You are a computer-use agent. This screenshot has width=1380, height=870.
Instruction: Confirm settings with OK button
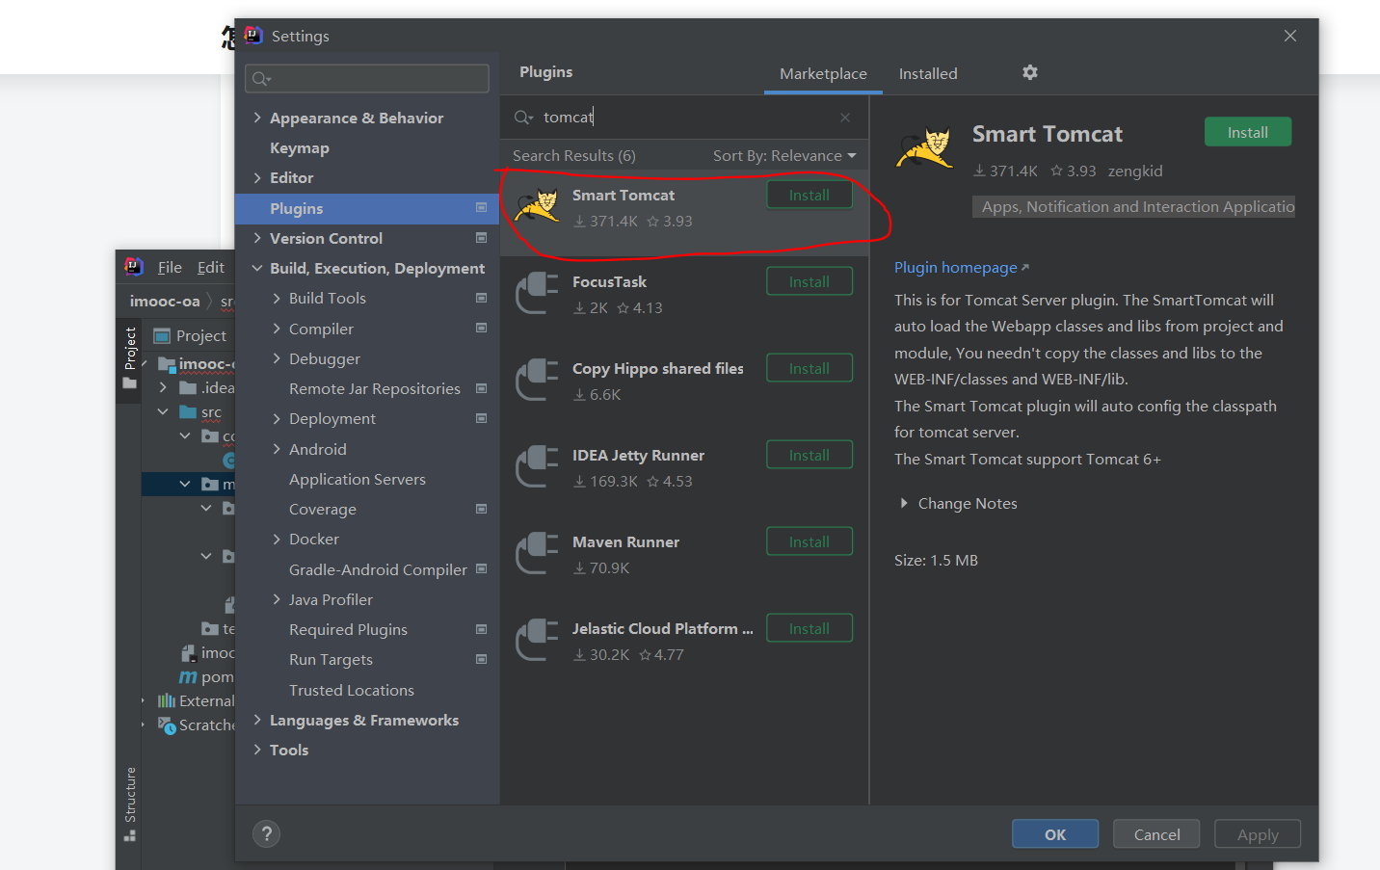pyautogui.click(x=1055, y=834)
